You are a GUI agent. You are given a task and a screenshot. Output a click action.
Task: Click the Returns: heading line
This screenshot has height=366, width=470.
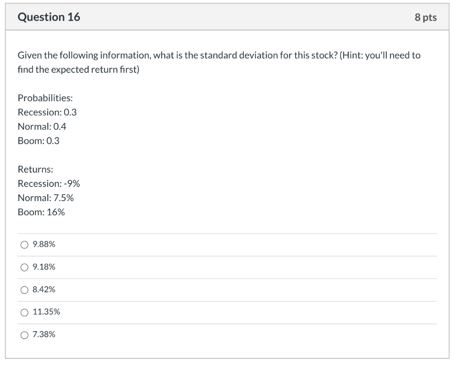[x=35, y=169]
